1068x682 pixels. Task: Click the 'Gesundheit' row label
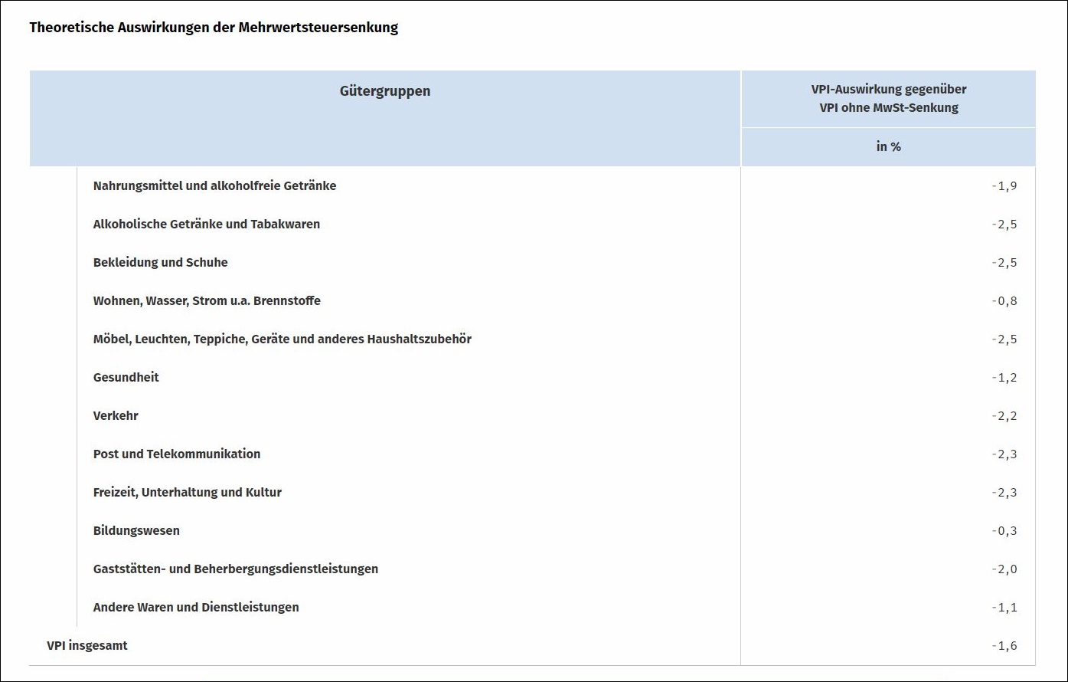(126, 377)
